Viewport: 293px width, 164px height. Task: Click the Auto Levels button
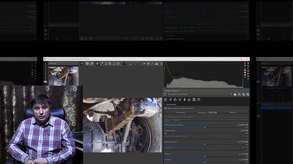[x=180, y=113]
